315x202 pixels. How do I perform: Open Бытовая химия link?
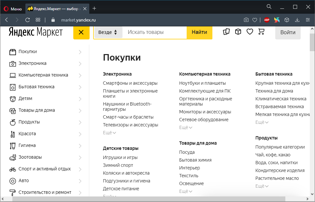click(x=195, y=160)
